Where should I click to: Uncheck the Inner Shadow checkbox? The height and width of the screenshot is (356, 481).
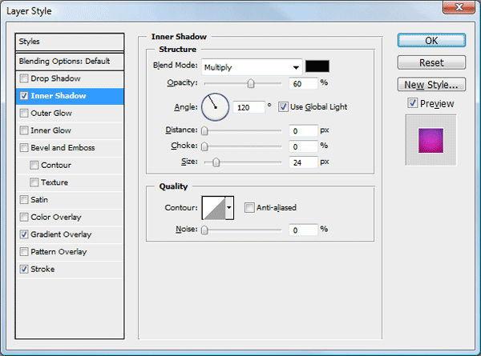click(23, 96)
